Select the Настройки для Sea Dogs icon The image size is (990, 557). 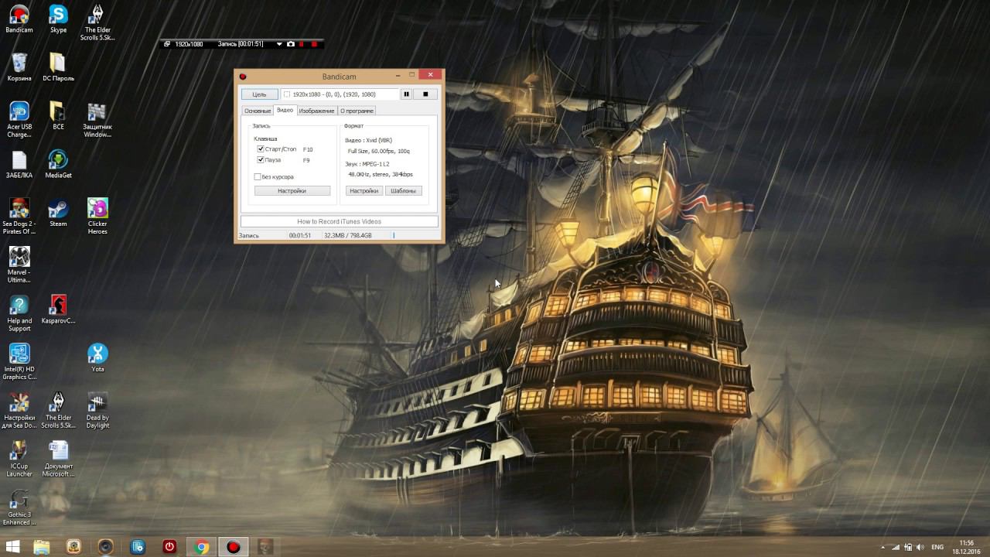pos(19,411)
